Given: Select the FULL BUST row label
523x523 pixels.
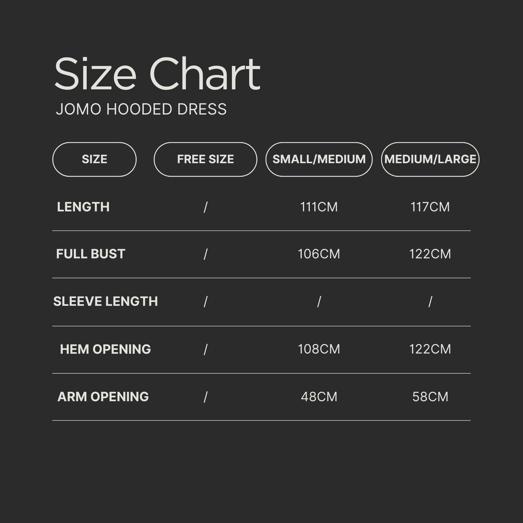Looking at the screenshot, I should click(90, 254).
